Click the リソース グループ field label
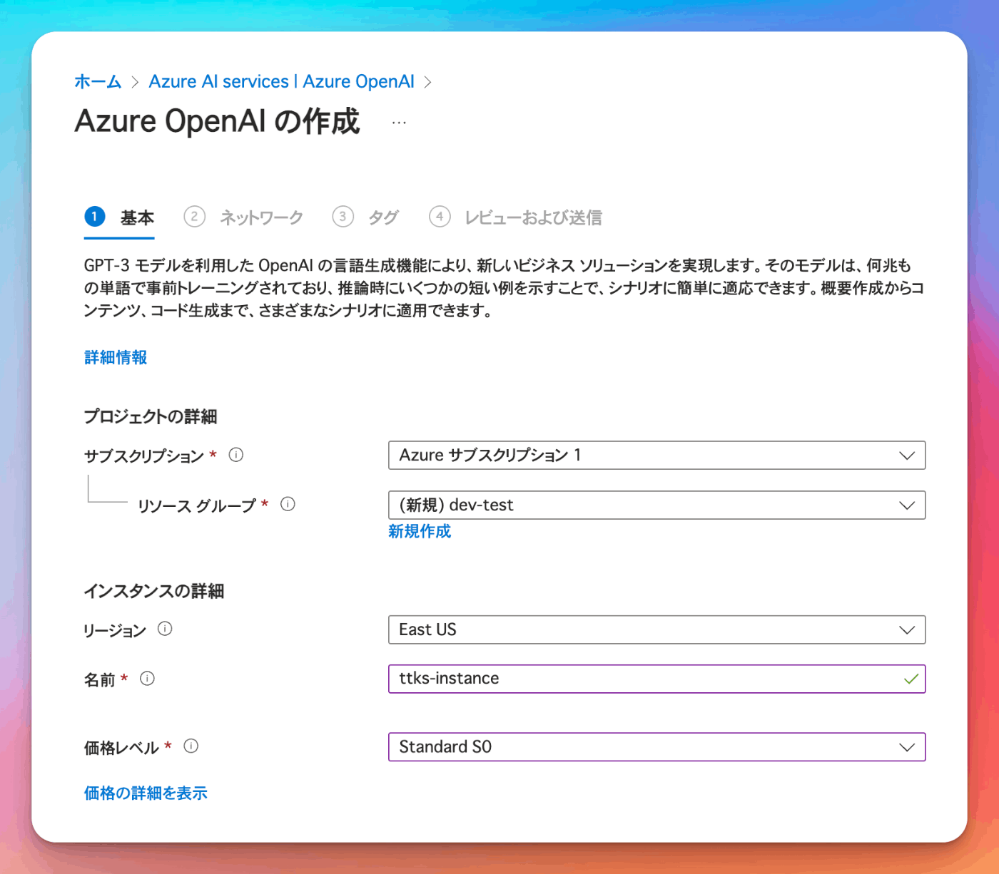999x874 pixels. [x=197, y=505]
